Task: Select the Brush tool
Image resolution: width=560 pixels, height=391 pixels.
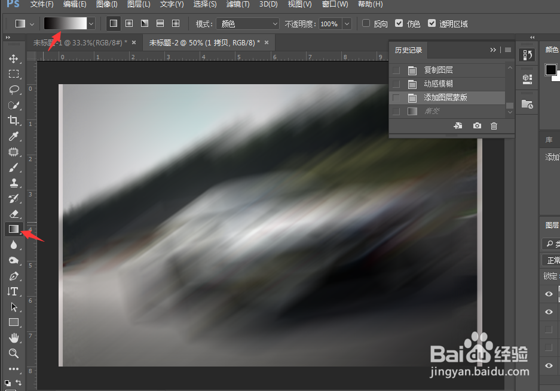Action: click(x=14, y=167)
